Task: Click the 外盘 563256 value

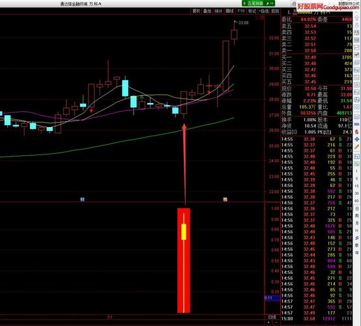Action: (x=308, y=113)
